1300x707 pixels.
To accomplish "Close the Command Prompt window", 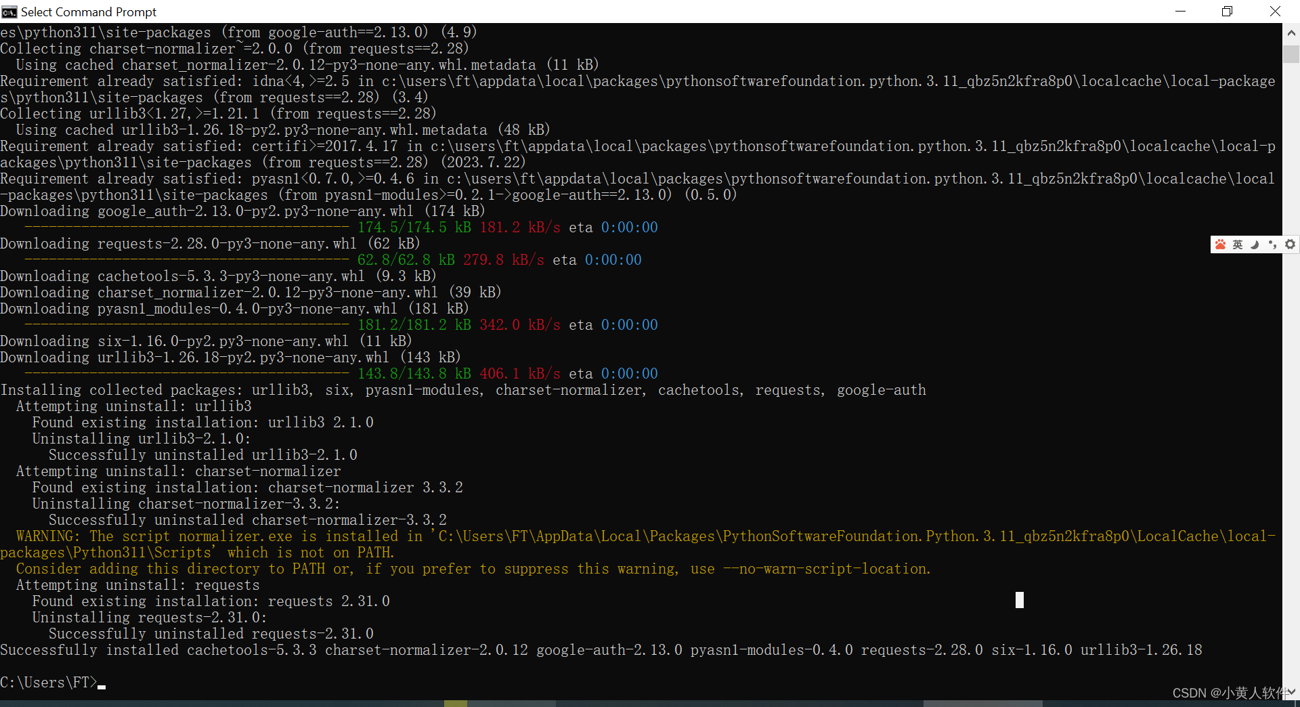I will pyautogui.click(x=1275, y=12).
